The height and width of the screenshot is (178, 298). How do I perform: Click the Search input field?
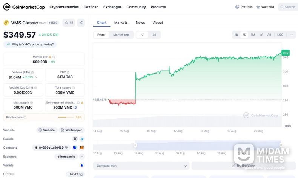point(288,7)
